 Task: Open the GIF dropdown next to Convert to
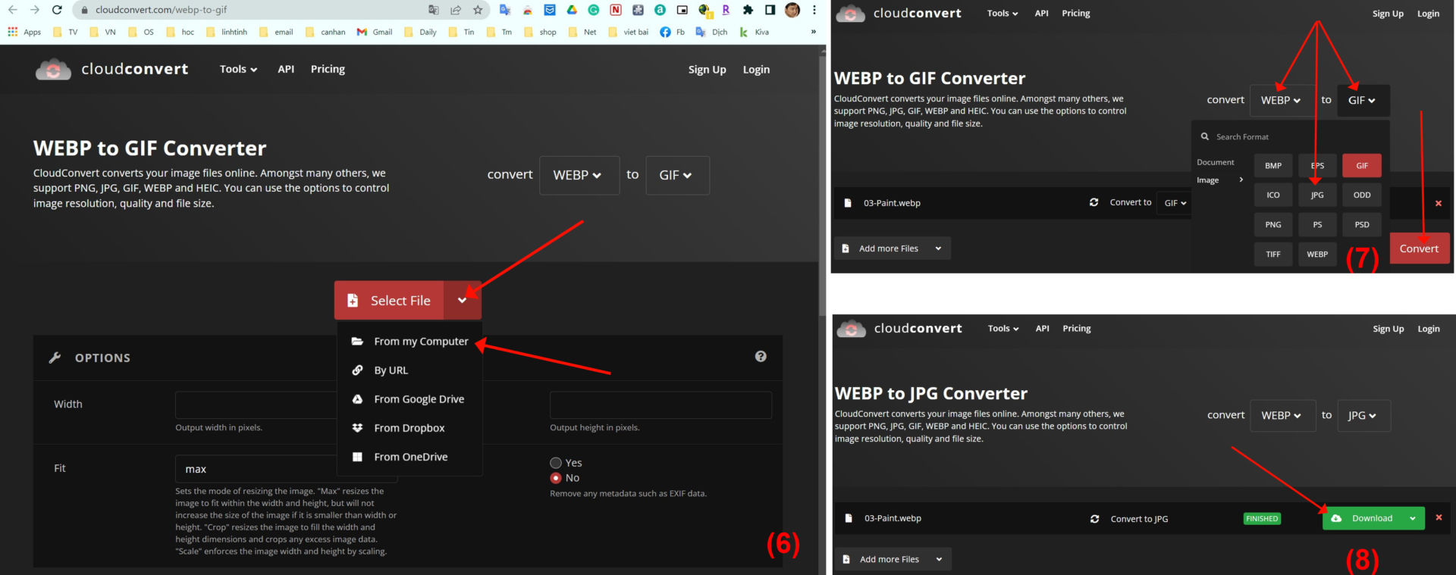[x=1174, y=203]
